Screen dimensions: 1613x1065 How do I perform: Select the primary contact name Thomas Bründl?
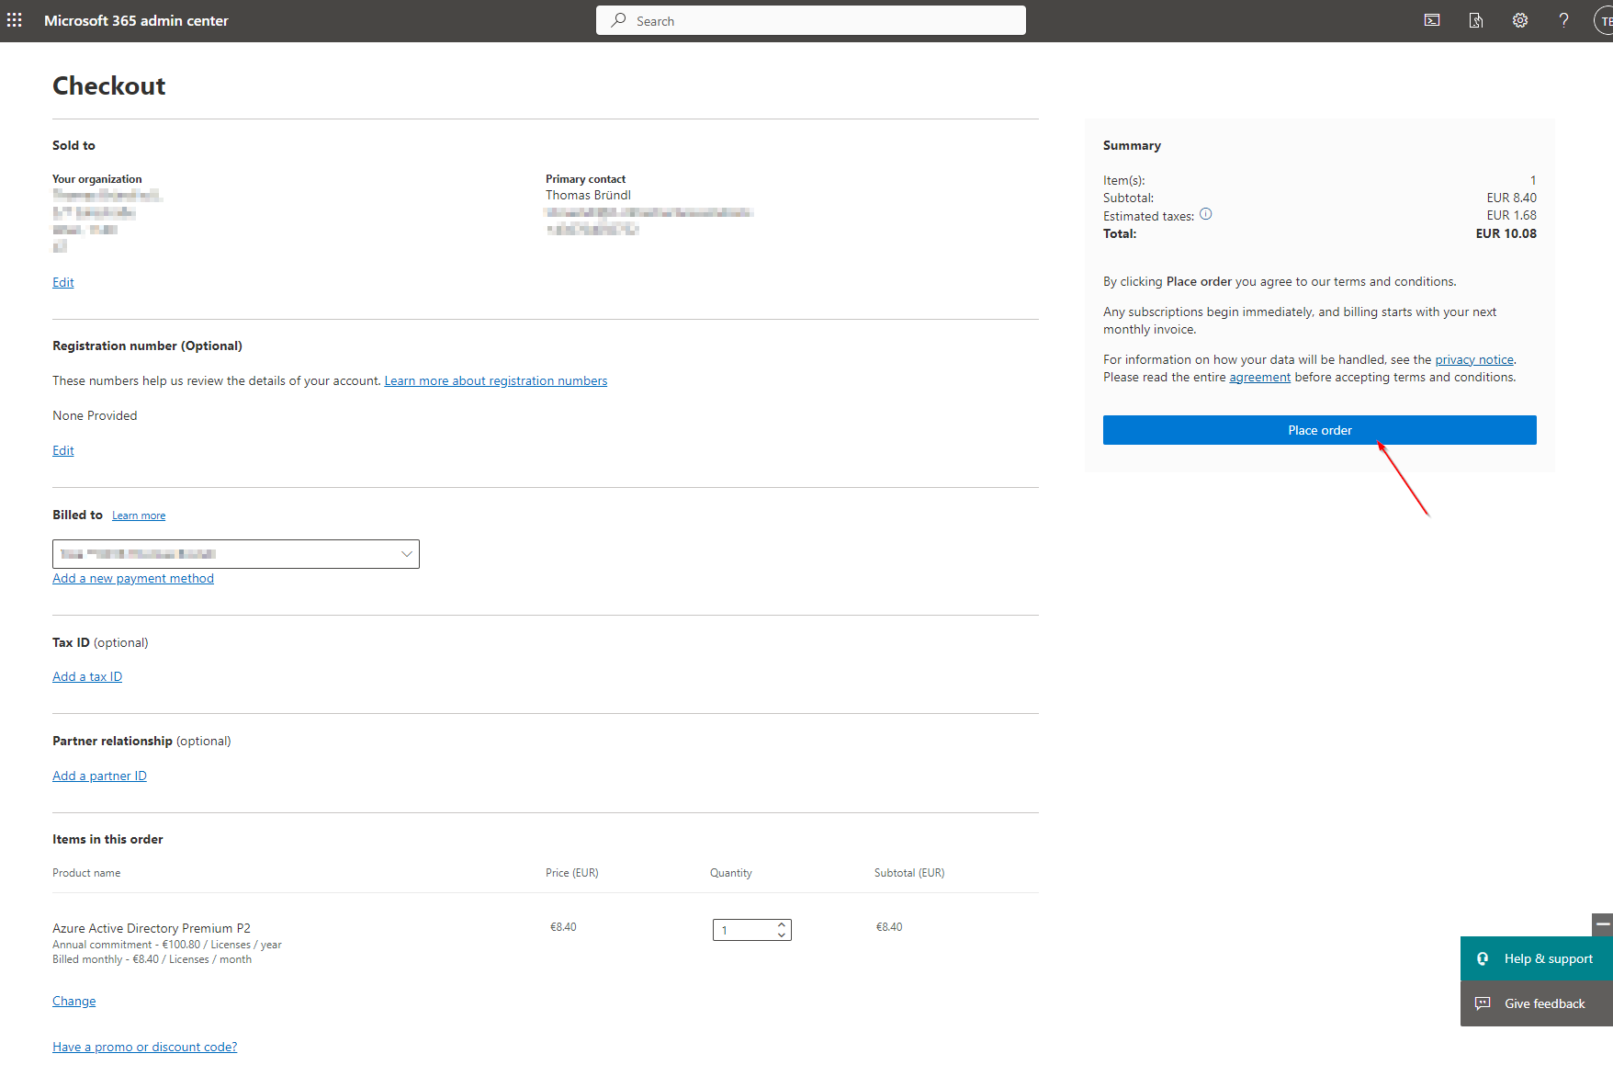pyautogui.click(x=588, y=195)
